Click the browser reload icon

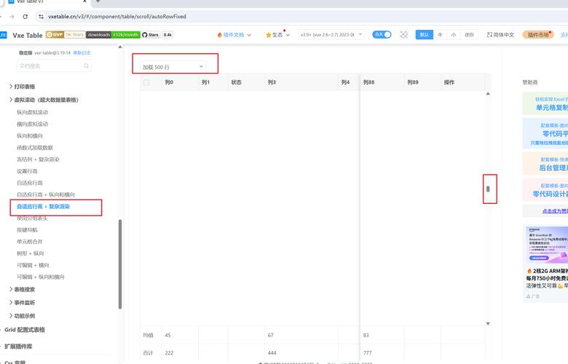25,16
